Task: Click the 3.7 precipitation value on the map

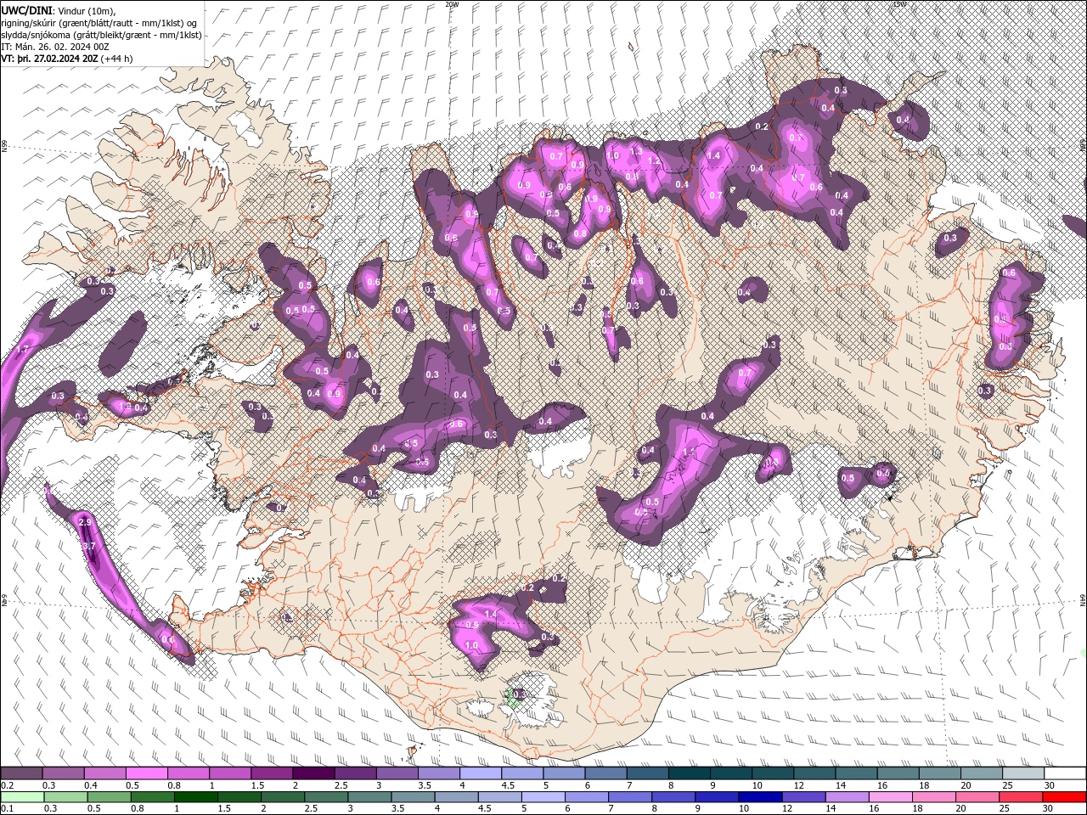Action: point(91,546)
